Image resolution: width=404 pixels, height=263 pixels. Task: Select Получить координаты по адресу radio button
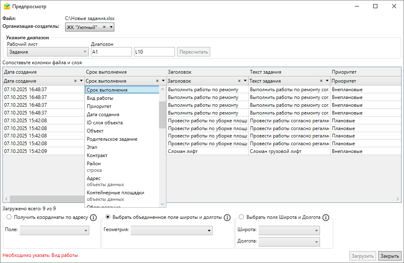8,217
